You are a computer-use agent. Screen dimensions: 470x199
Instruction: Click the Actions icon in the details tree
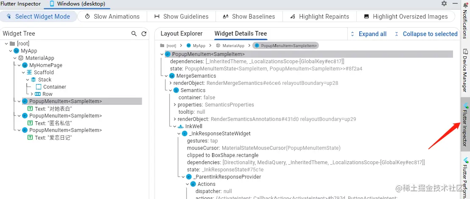point(193,184)
